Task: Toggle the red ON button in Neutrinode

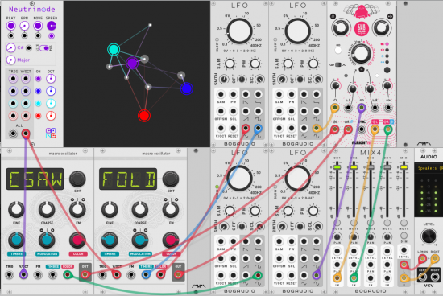Action: click(x=38, y=116)
